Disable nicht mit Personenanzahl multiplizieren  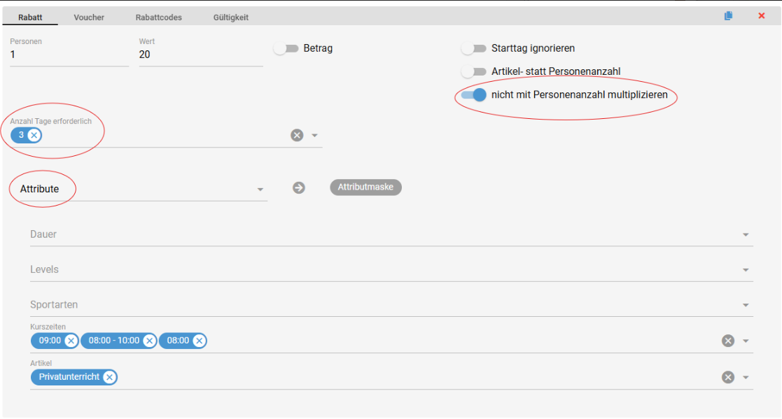[x=474, y=95]
